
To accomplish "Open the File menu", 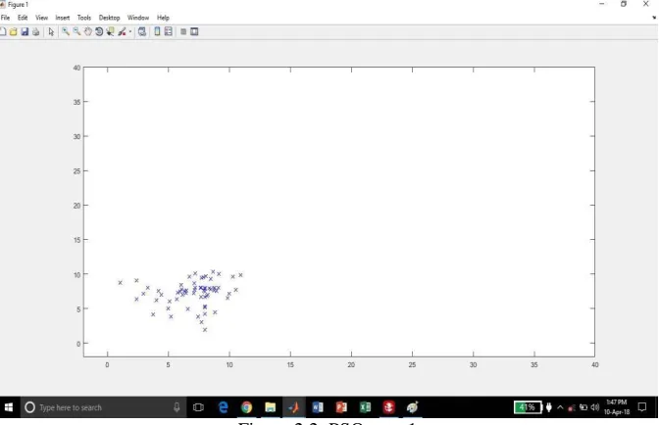I will 6,18.
